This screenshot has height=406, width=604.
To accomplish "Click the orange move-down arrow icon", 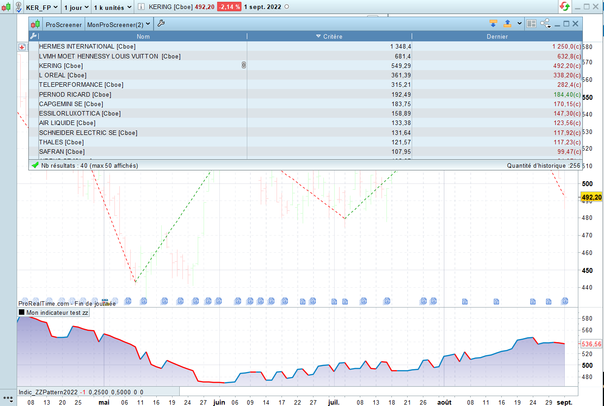I will tap(493, 24).
